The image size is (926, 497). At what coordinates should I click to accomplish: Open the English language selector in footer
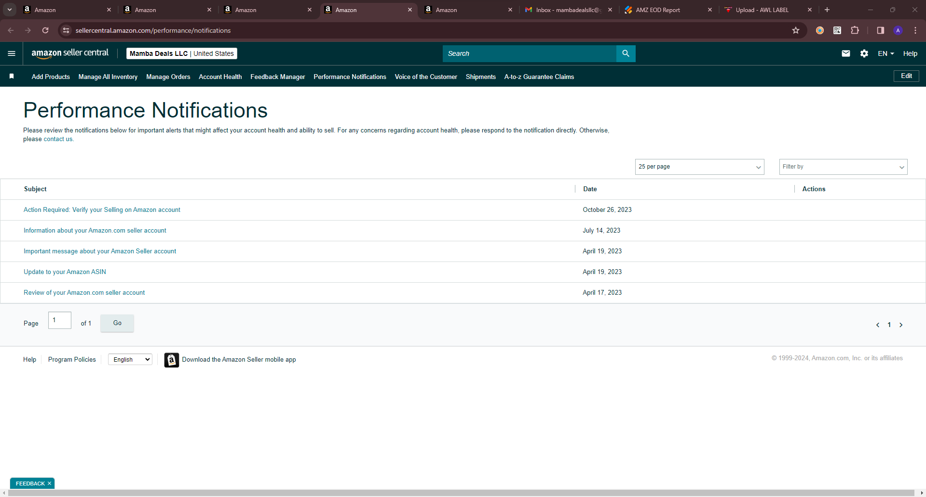pos(130,359)
